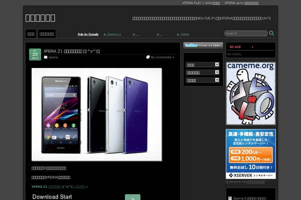Open the XPERIA PLAY 1.9Ghz top link
301x200 pixels.
pos(201,3)
